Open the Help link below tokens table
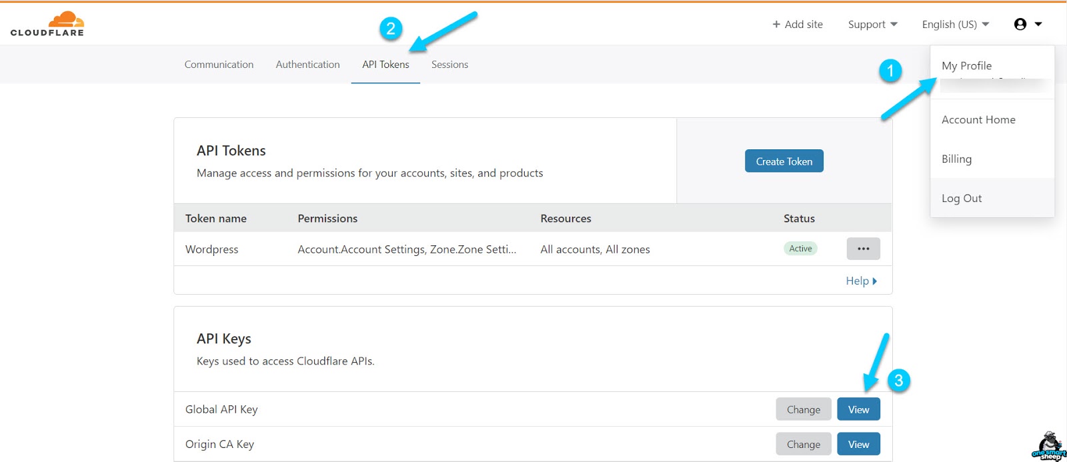 pyautogui.click(x=861, y=281)
